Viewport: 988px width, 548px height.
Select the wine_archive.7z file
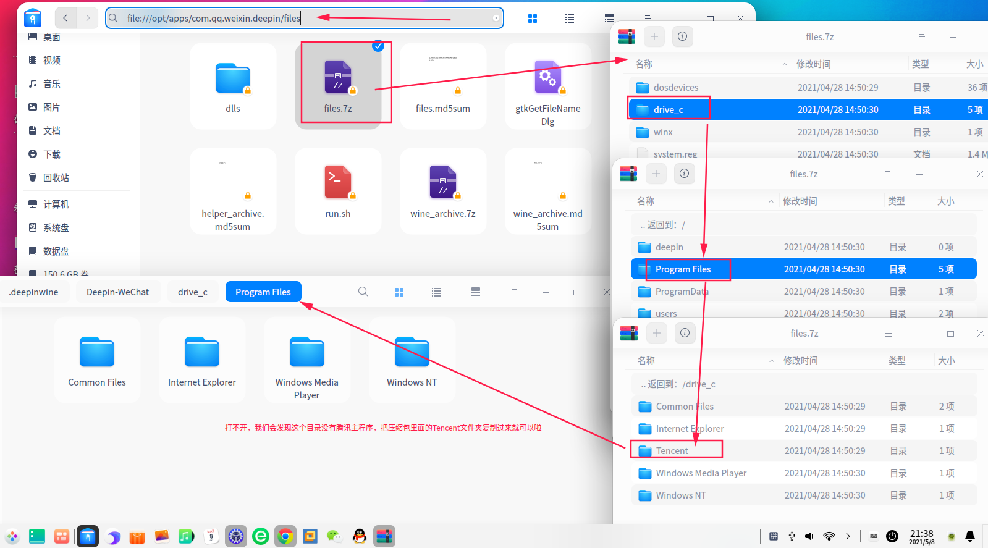443,191
